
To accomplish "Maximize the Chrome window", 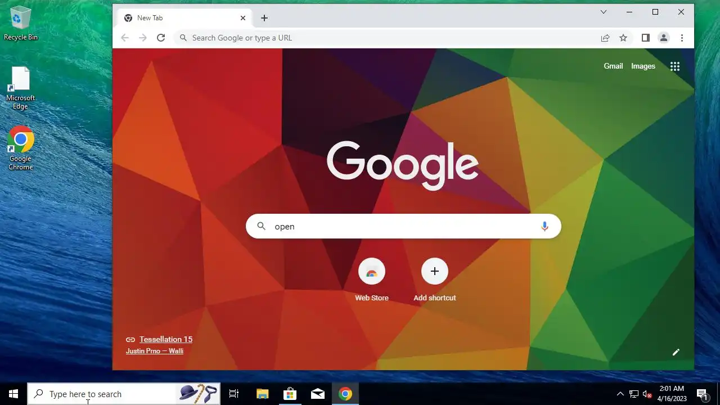I will [655, 12].
